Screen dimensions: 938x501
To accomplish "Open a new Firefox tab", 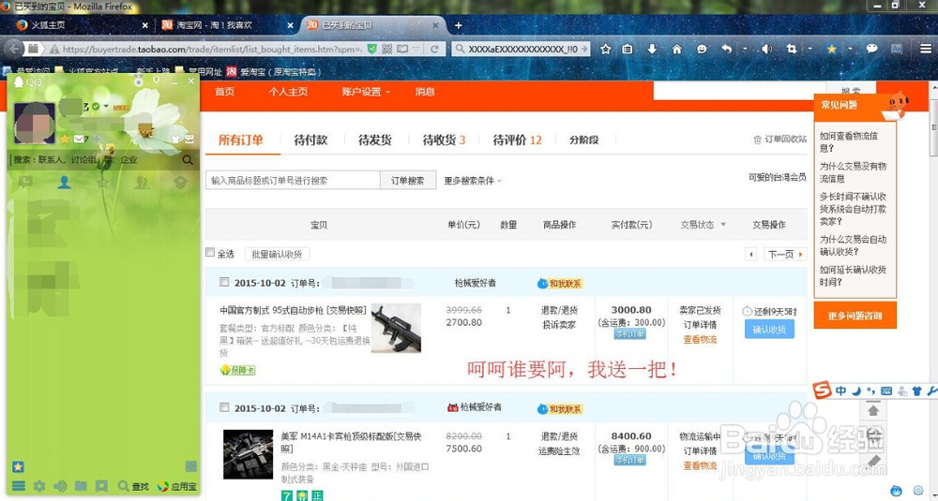I will click(459, 25).
